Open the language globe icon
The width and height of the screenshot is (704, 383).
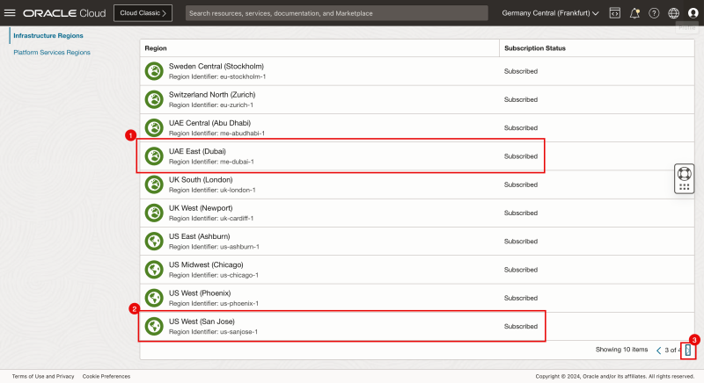point(674,13)
